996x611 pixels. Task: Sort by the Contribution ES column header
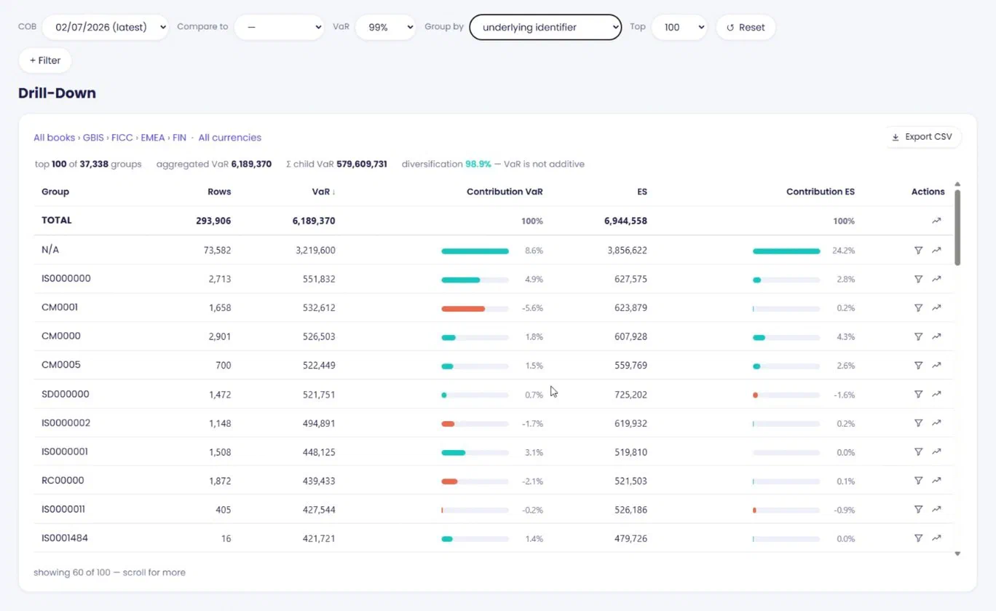tap(821, 192)
